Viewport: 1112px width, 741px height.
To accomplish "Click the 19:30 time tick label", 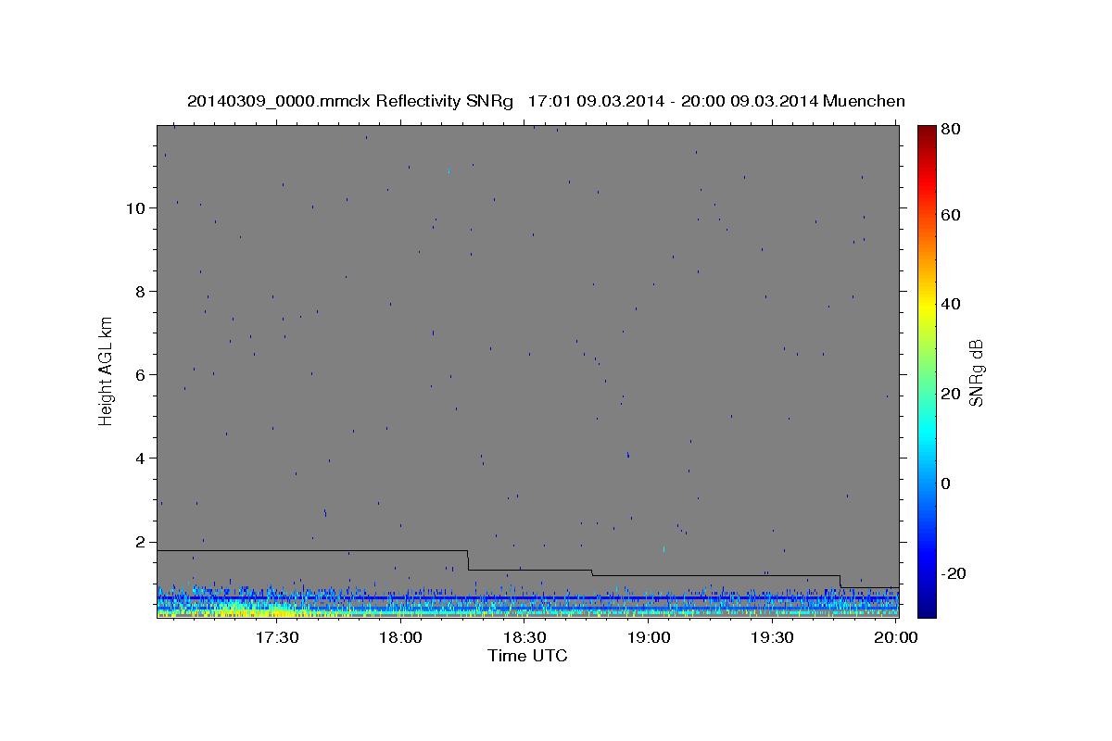I will coord(772,637).
